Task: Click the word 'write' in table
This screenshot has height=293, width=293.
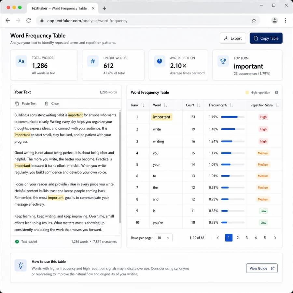Action: pos(157,129)
